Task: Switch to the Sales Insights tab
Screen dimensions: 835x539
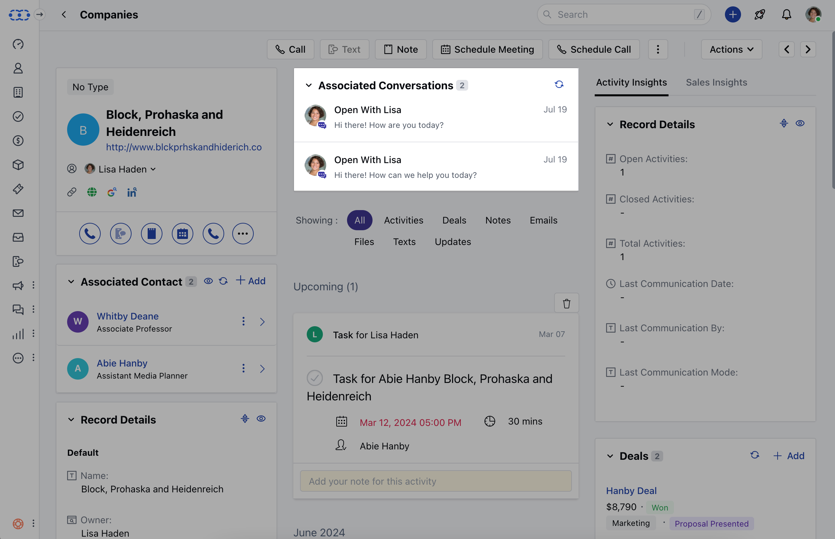Action: tap(716, 82)
